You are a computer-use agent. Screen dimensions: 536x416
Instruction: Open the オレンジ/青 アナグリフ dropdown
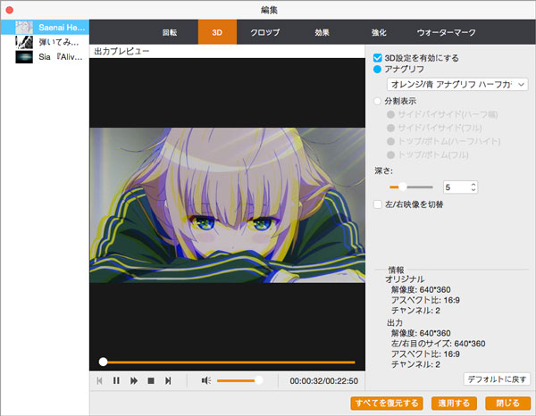pyautogui.click(x=457, y=85)
